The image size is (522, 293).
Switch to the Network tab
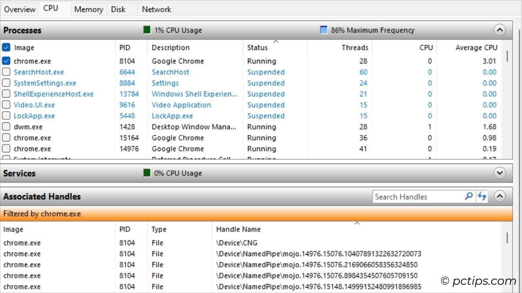click(155, 9)
